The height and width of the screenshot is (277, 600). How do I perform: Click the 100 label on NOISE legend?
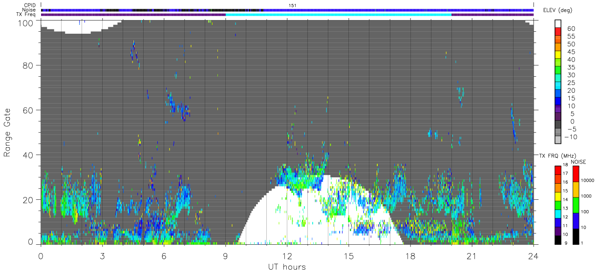click(x=585, y=212)
